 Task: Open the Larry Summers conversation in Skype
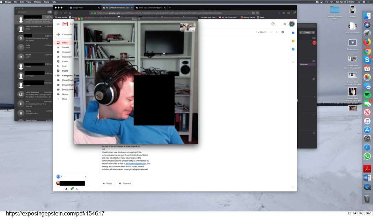tap(33, 95)
